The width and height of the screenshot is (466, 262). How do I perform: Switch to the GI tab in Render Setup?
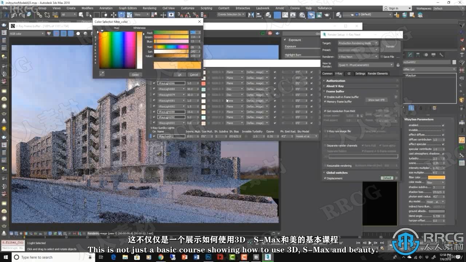[x=349, y=74]
